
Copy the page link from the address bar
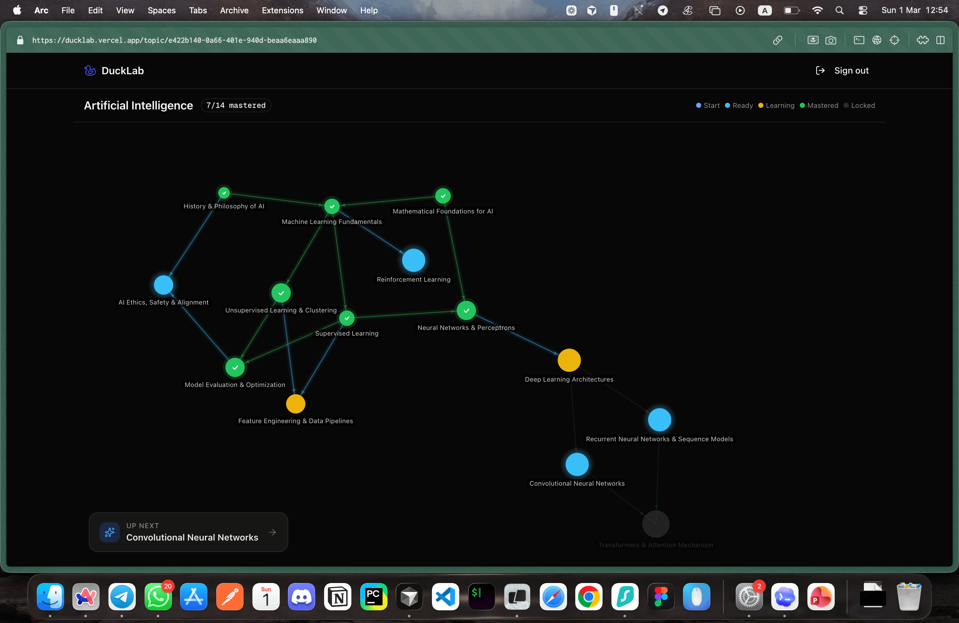click(x=778, y=40)
